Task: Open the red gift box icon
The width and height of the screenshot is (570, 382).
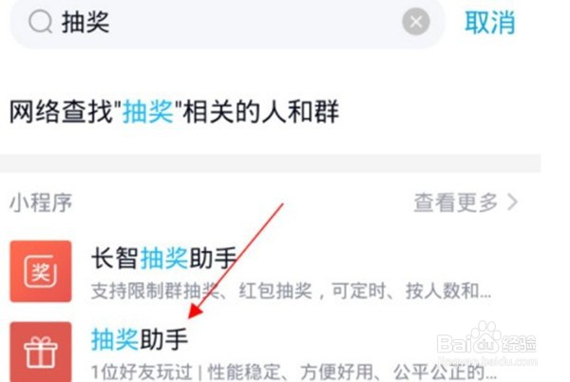Action: (41, 352)
